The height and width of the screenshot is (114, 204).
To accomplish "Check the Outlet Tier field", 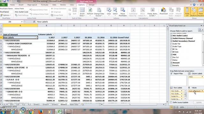I will [171, 44].
